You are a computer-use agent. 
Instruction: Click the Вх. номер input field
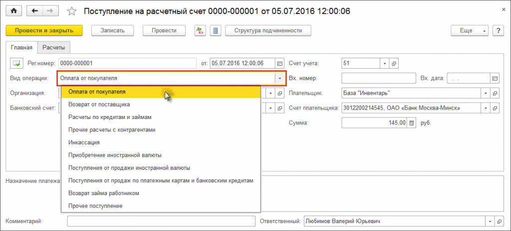(x=379, y=78)
